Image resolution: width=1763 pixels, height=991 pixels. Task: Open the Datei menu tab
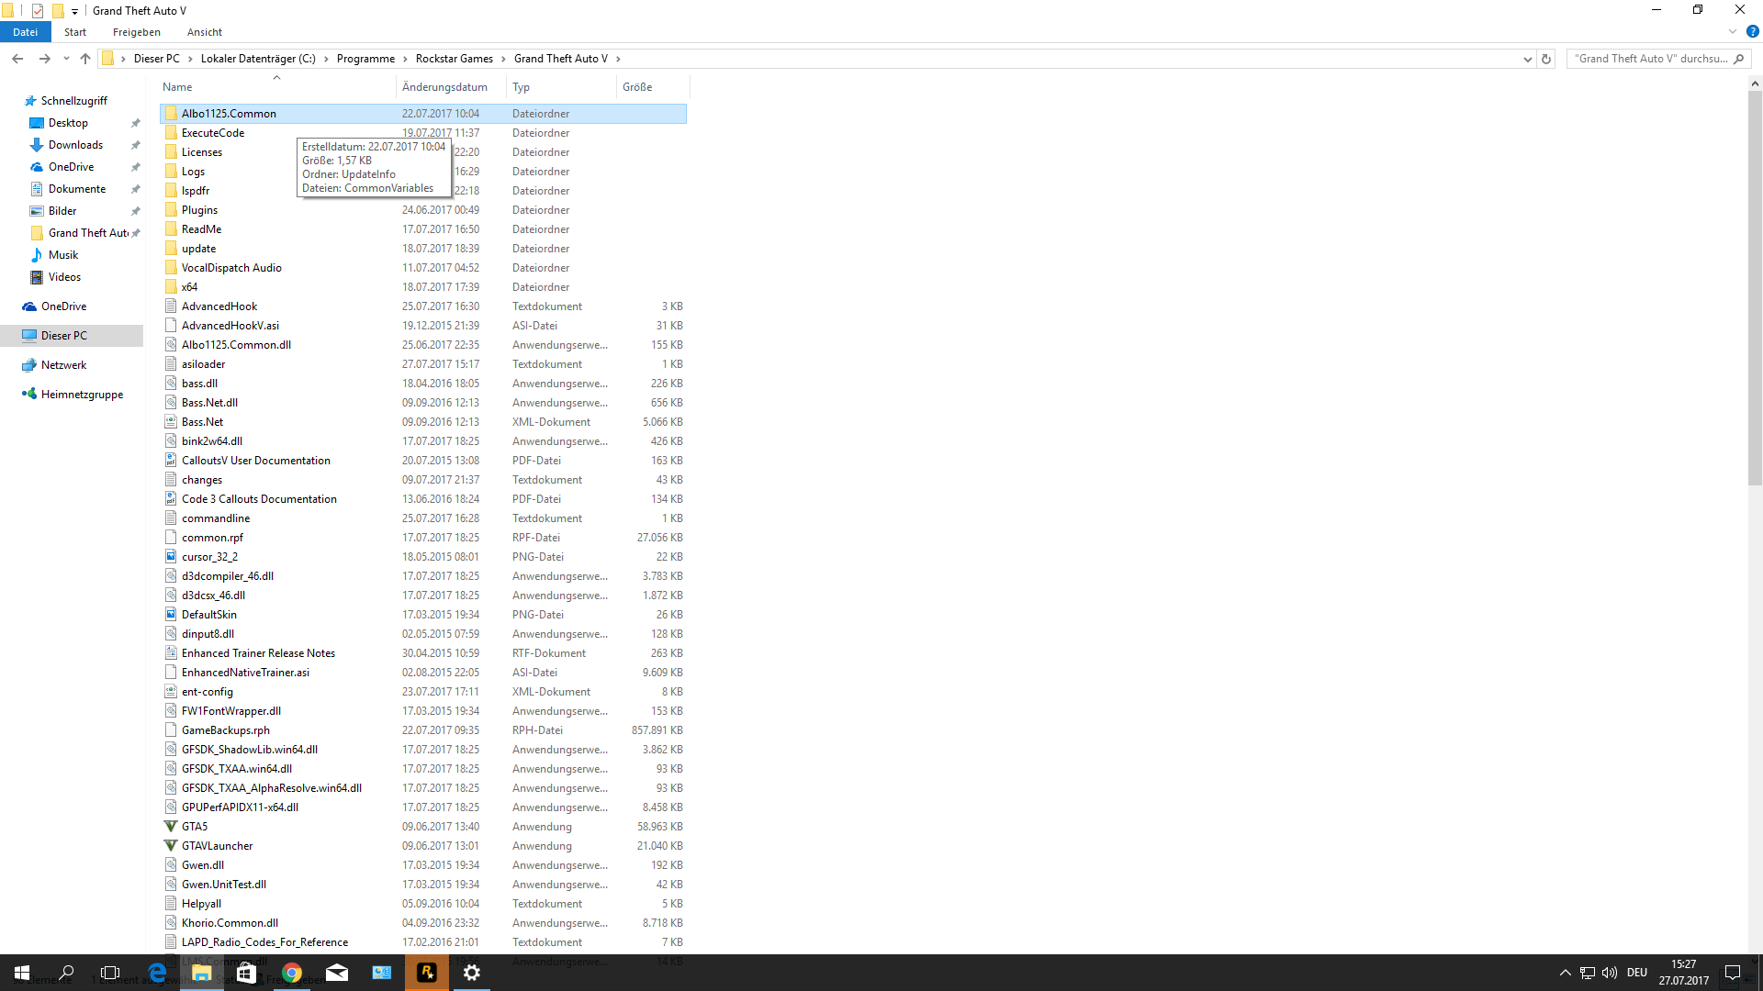(x=25, y=32)
